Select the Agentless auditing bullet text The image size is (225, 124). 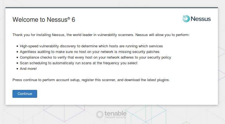90,52
